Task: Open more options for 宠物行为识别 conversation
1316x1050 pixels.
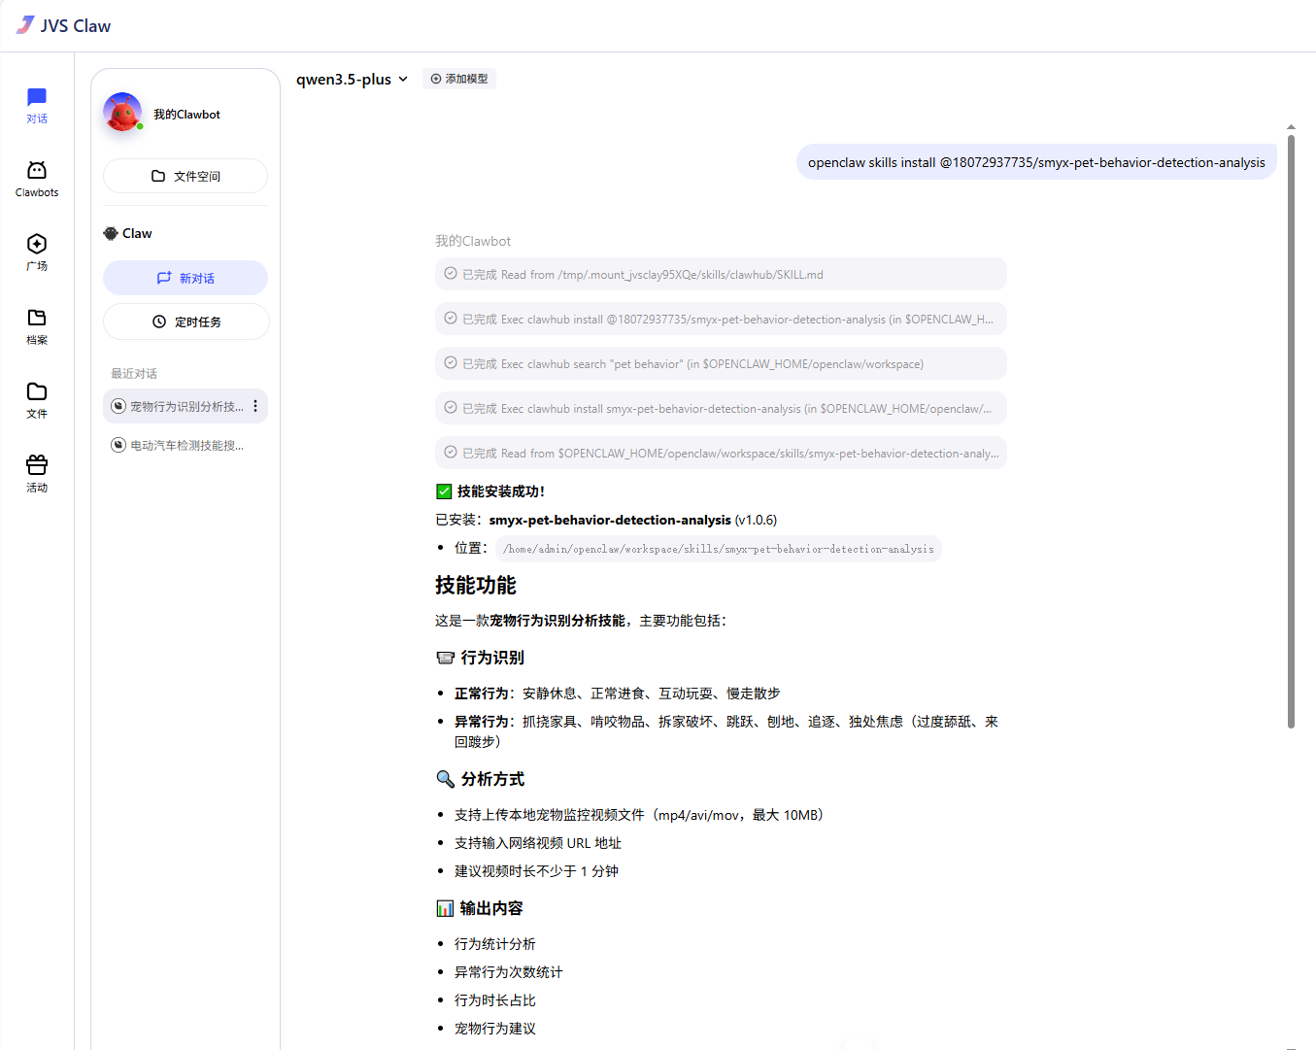Action: tap(255, 406)
